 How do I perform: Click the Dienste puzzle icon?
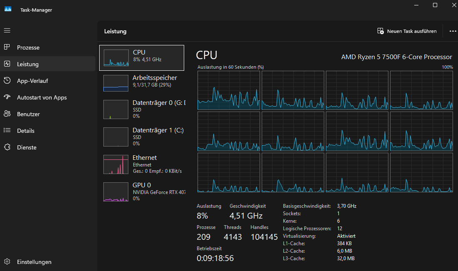7,147
